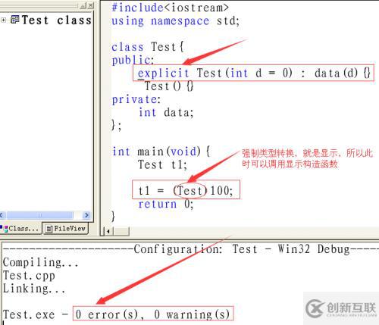379x325 pixels.
Task: Click the workspace scrollbar right arrow
Action: point(86,215)
